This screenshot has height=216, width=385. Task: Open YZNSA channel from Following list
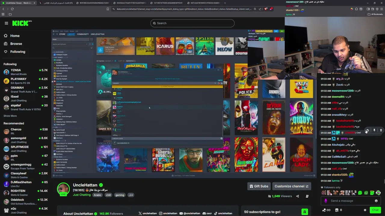coord(26,72)
